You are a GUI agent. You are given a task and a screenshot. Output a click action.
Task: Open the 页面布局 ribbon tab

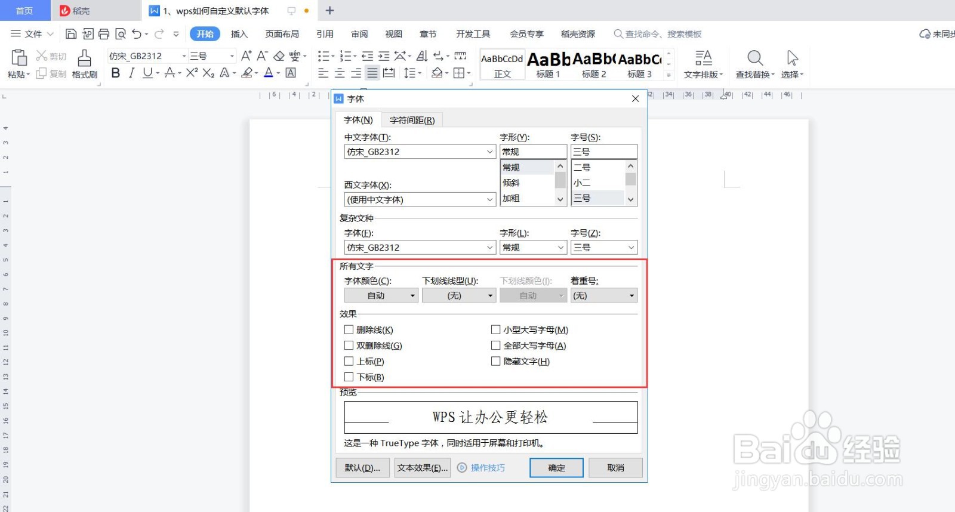(282, 34)
